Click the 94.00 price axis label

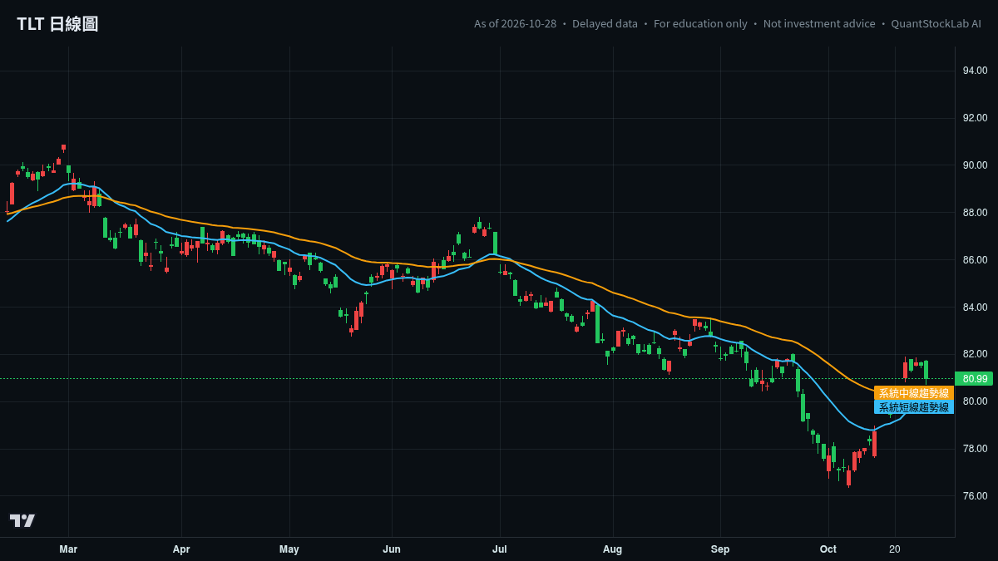click(x=975, y=71)
